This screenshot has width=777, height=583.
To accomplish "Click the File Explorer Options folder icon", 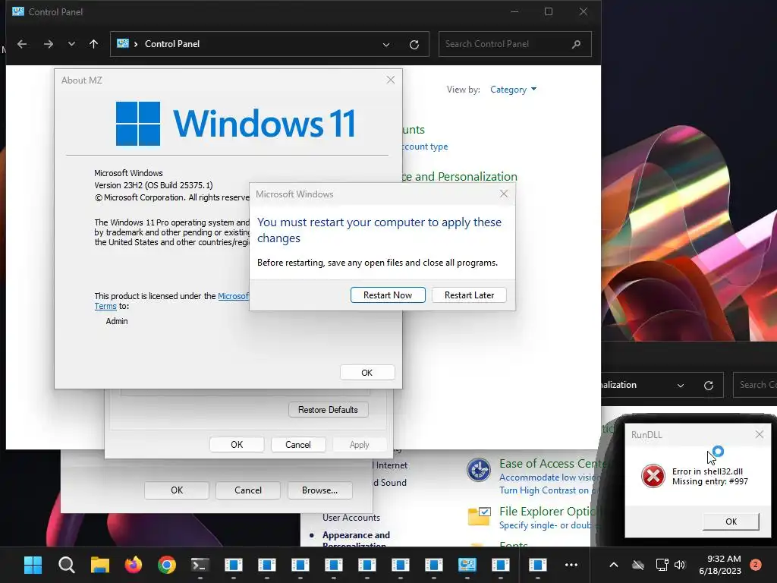I will point(480,516).
